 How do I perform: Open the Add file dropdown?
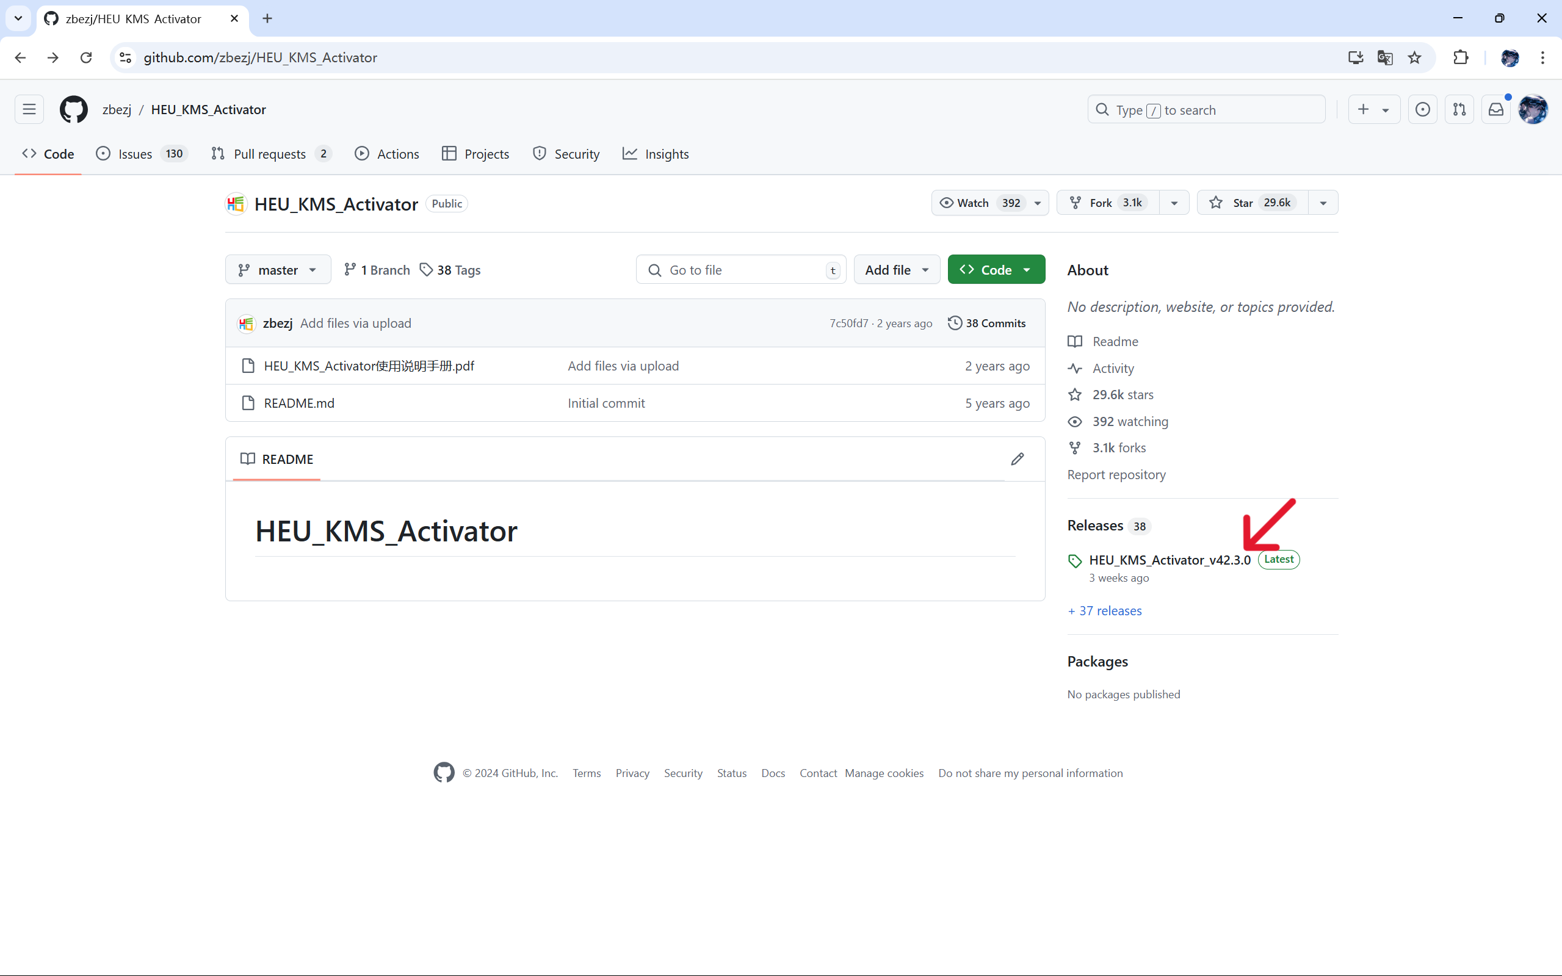point(897,270)
